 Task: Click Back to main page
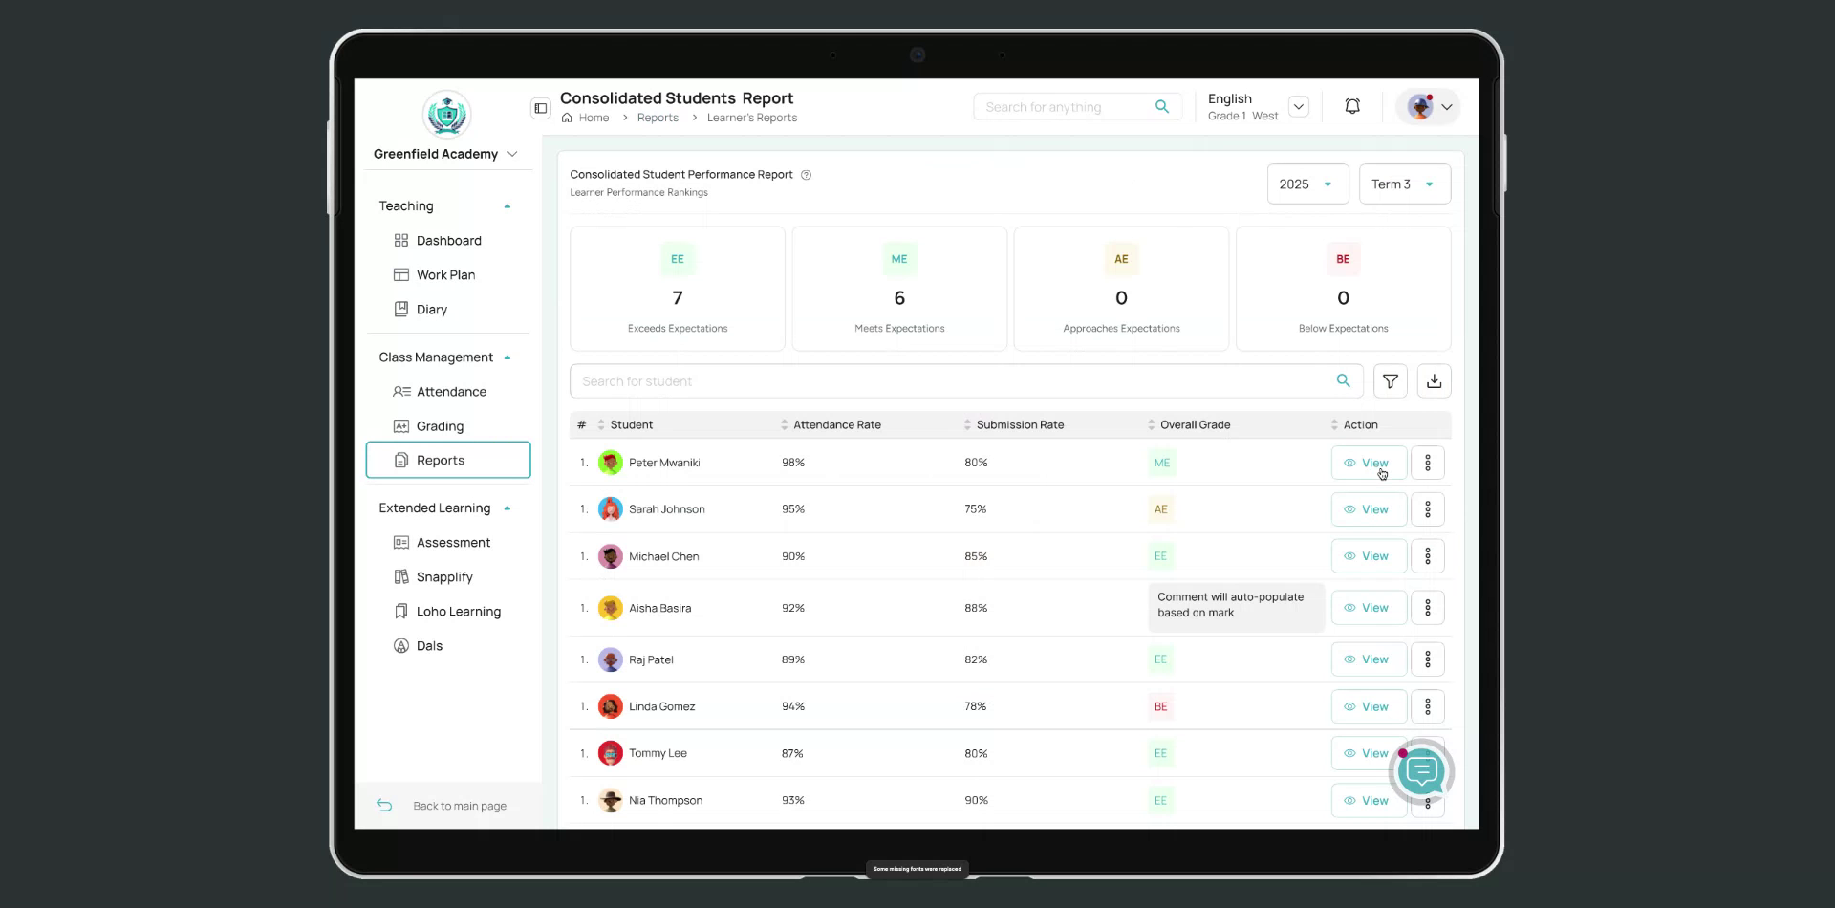pos(459,806)
